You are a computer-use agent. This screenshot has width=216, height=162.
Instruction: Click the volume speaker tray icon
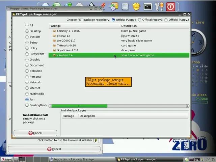pos(202,159)
